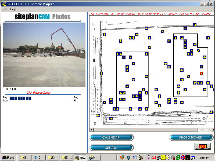Click the circle marker at the left building's top-left corner

tap(117, 54)
